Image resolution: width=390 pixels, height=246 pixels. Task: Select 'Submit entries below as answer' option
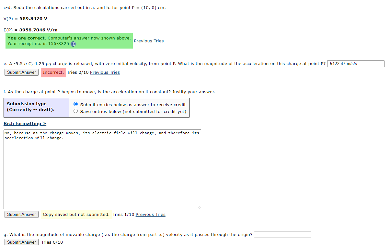click(x=75, y=104)
